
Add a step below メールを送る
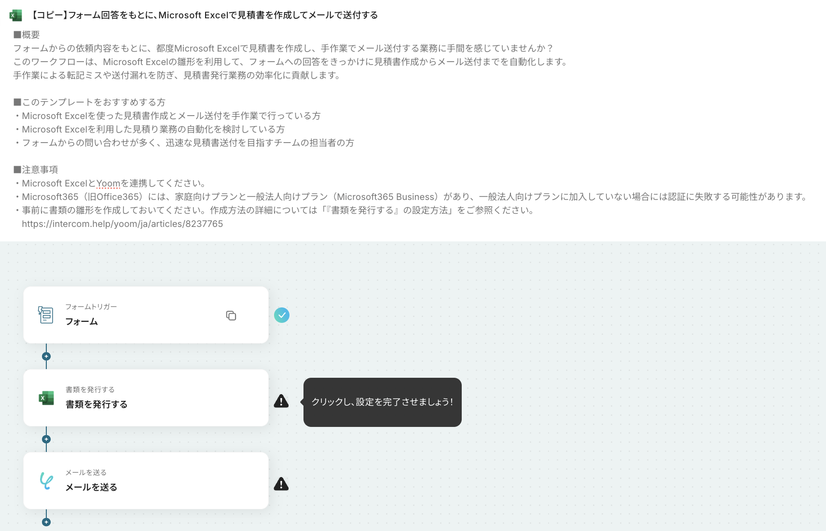point(46,522)
